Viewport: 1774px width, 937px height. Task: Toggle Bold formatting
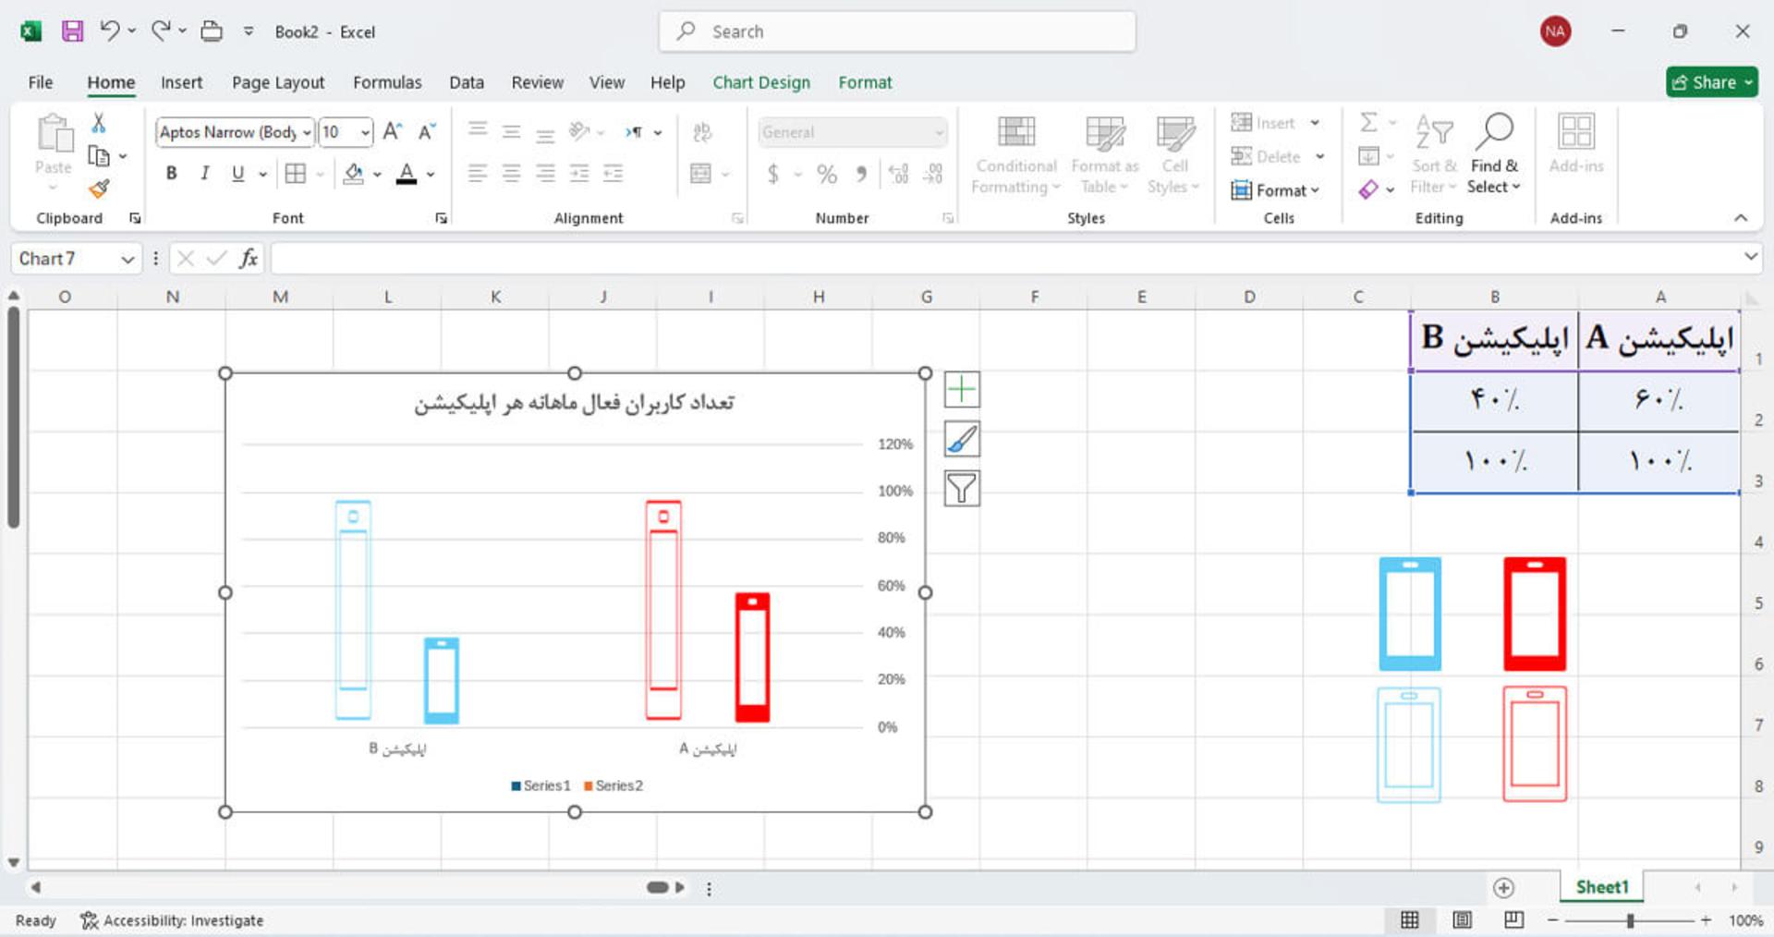171,174
